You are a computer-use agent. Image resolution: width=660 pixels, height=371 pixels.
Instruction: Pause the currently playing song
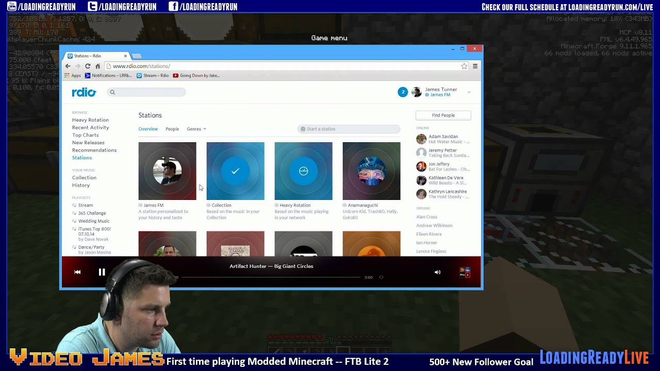click(x=102, y=272)
